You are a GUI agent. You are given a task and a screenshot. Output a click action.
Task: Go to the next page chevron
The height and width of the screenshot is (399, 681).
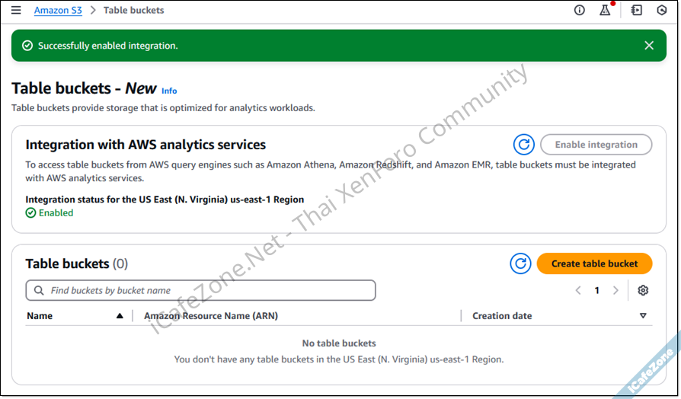[615, 290]
